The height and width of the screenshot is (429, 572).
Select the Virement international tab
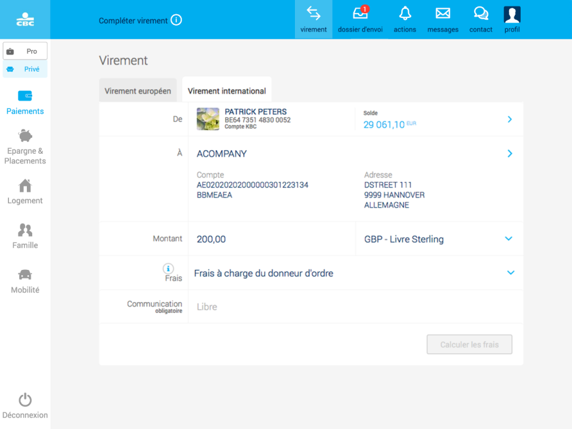226,91
